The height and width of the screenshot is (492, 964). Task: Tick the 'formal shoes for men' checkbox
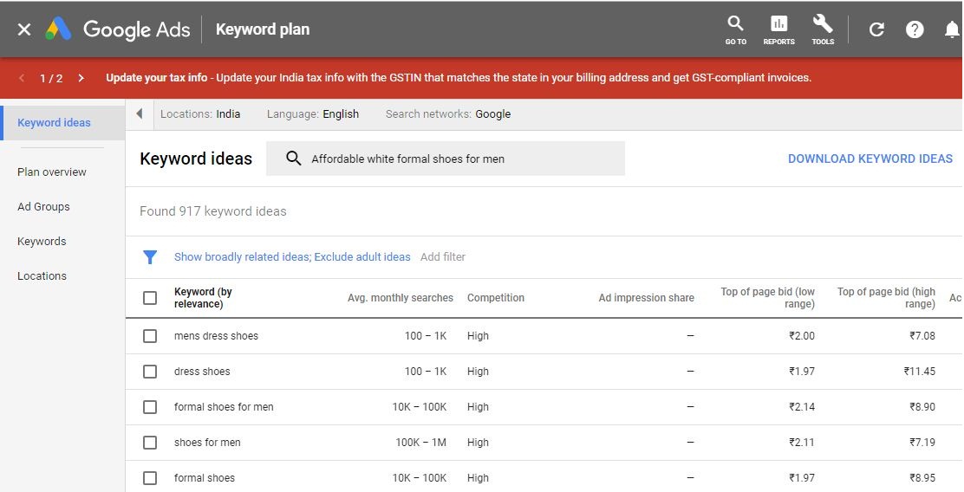(x=150, y=407)
